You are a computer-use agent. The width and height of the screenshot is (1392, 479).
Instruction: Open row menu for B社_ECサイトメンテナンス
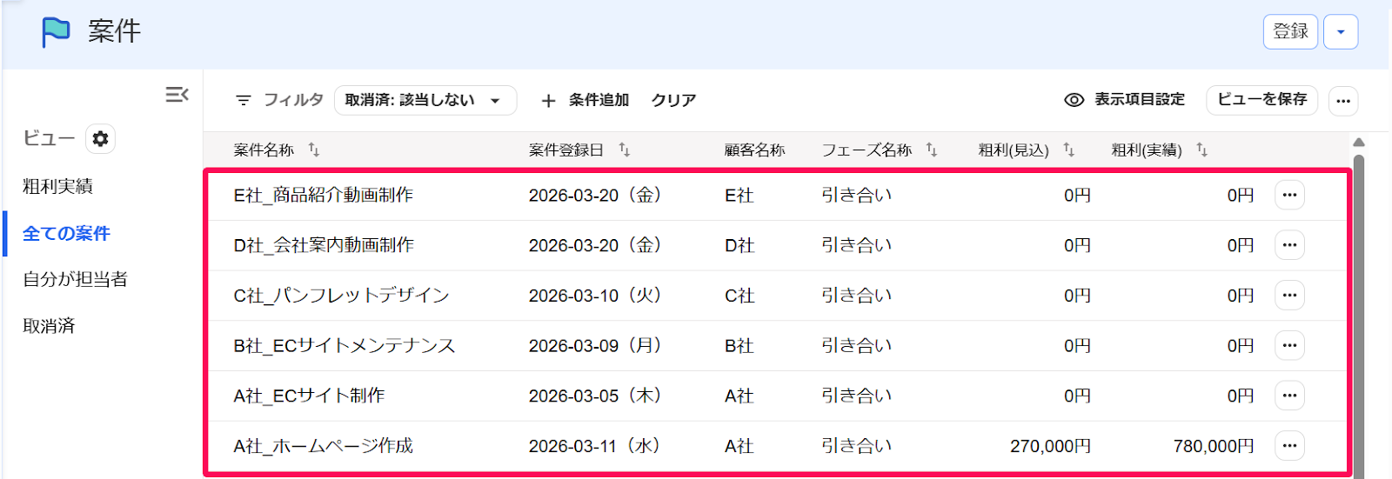(1289, 345)
